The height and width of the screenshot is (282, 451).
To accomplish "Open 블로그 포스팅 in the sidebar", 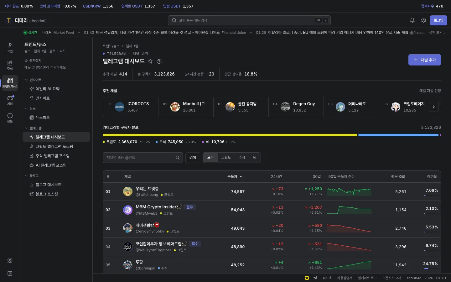I will [x=56, y=194].
